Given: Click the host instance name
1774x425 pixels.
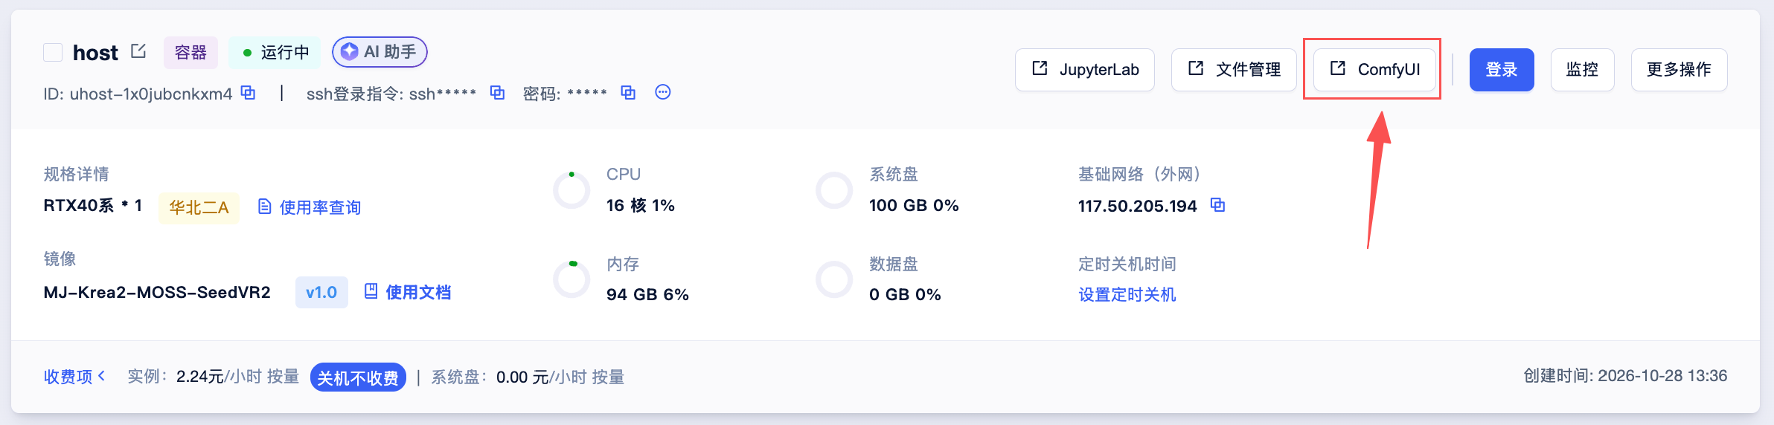Looking at the screenshot, I should [x=95, y=53].
